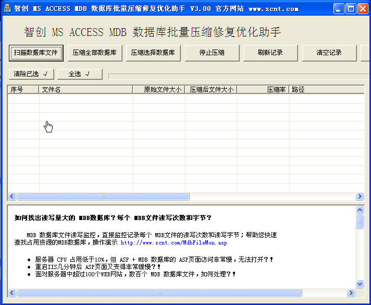Screen dimensions: 371x305
Task: Click bullet text 服务器 CPU 占用低于10%
Action: click(x=154, y=260)
